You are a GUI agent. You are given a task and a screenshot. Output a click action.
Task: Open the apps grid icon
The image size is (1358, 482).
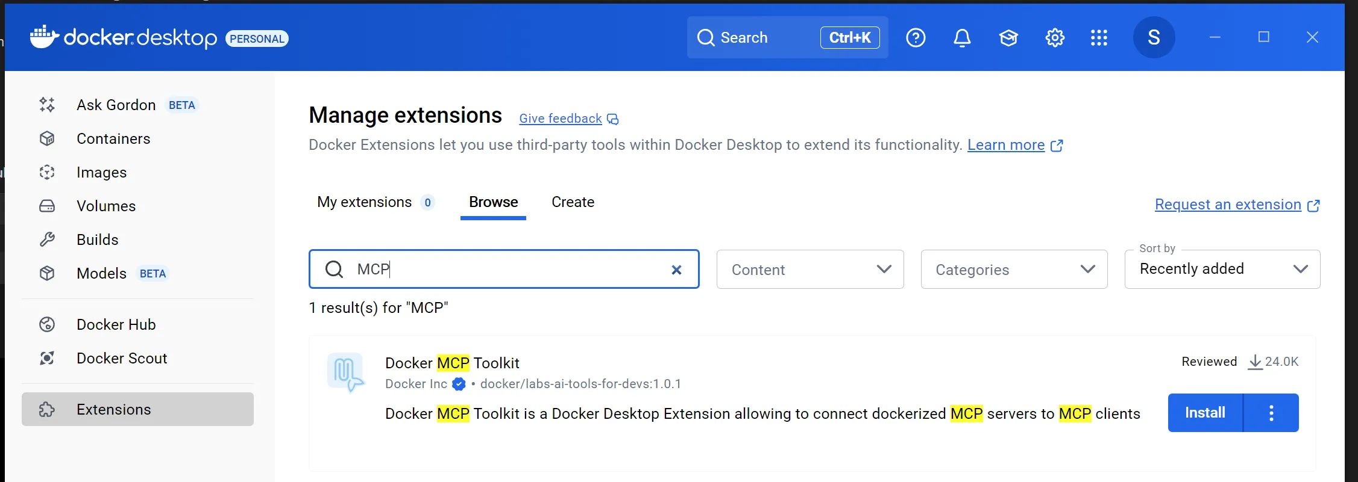click(1099, 38)
